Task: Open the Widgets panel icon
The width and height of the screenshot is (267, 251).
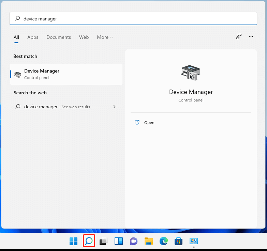Action: (118, 241)
